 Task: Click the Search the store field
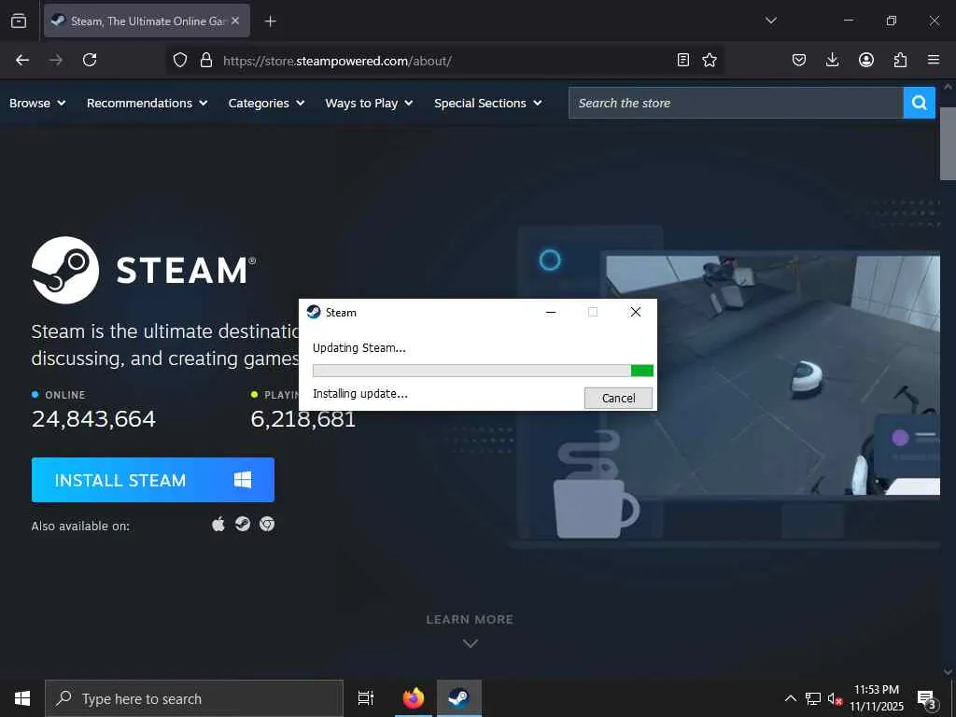736,103
